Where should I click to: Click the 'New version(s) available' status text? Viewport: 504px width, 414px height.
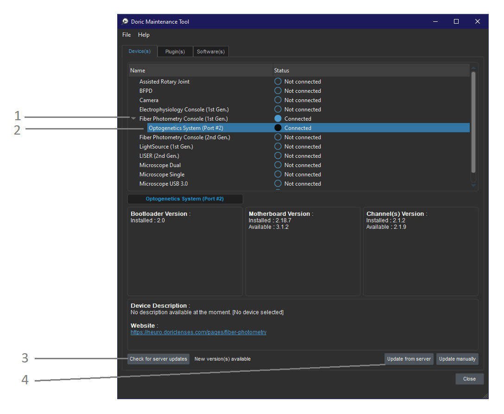tap(222, 359)
